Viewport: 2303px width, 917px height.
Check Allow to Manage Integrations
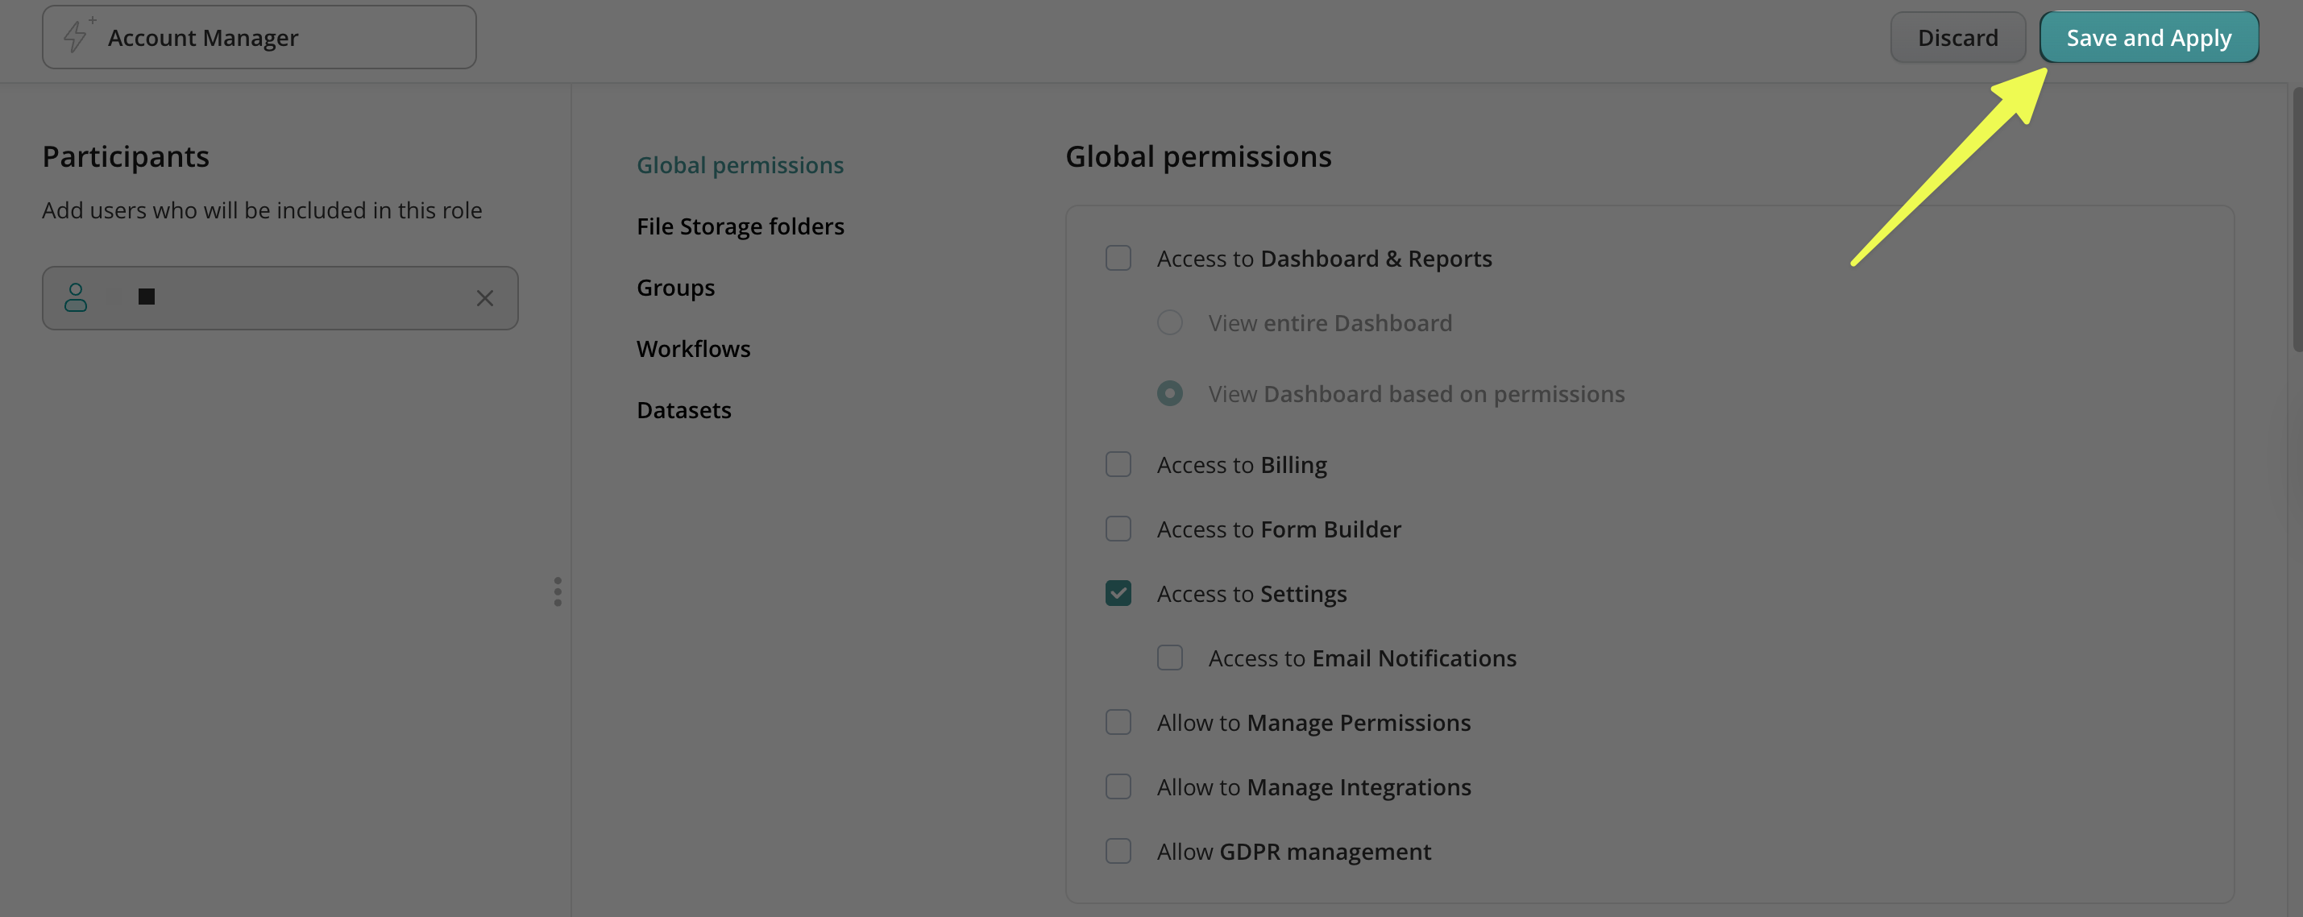click(x=1118, y=786)
